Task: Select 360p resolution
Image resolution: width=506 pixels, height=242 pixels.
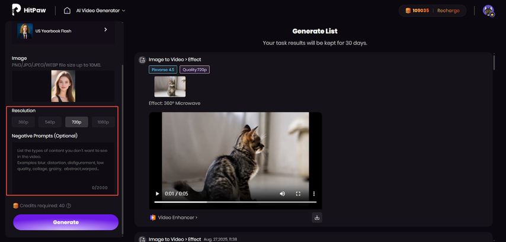Action: tap(23, 122)
